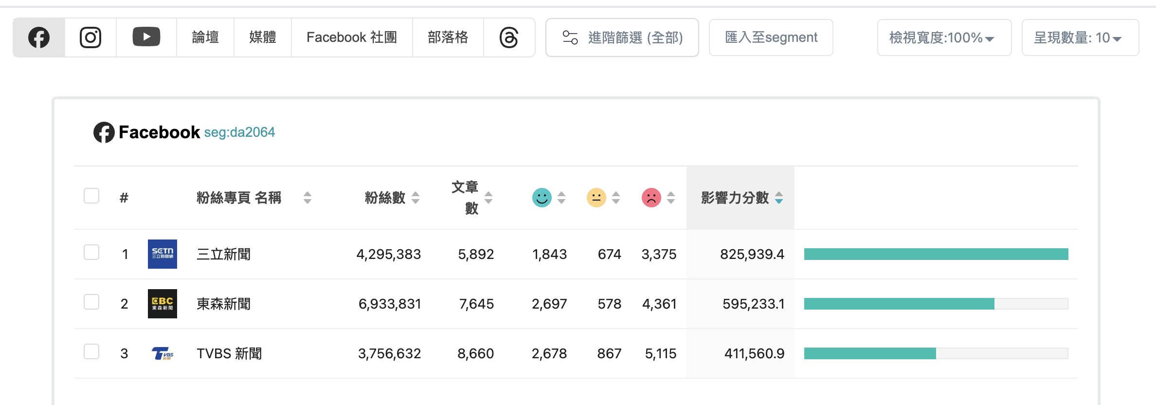Click the 東森新聞 page name
This screenshot has width=1156, height=405.
[224, 304]
